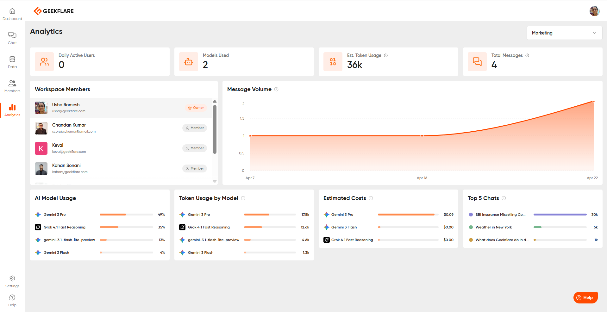Click info icon next to Est. Token Usage
The width and height of the screenshot is (607, 312).
386,55
